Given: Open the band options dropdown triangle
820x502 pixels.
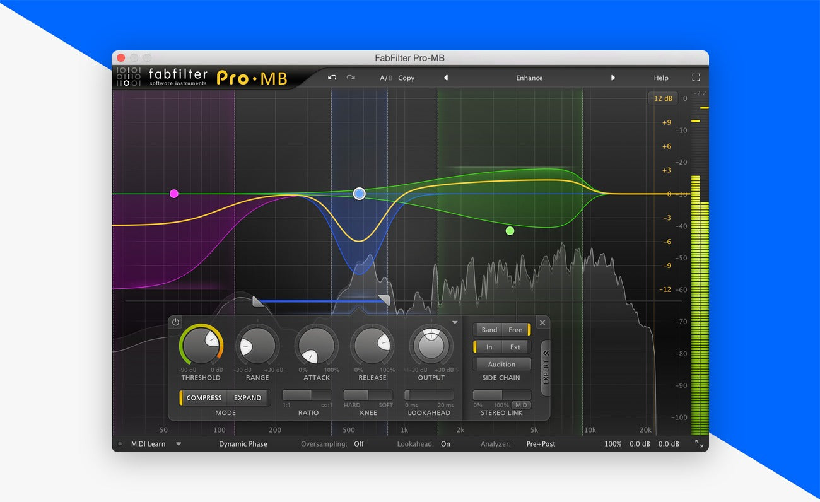Looking at the screenshot, I should coord(455,322).
